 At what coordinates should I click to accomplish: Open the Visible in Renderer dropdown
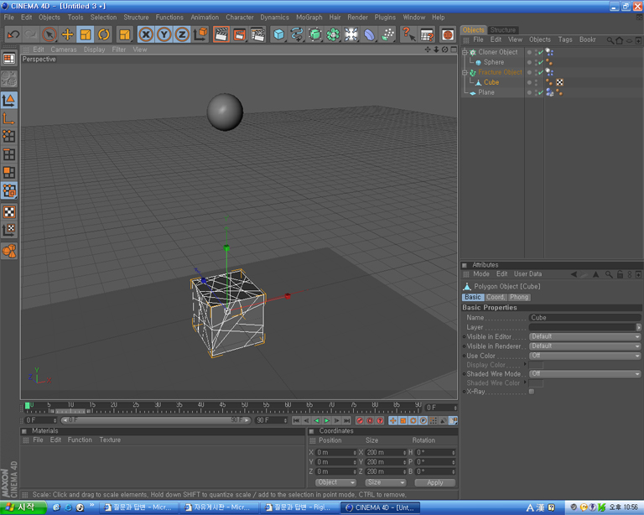pos(584,346)
